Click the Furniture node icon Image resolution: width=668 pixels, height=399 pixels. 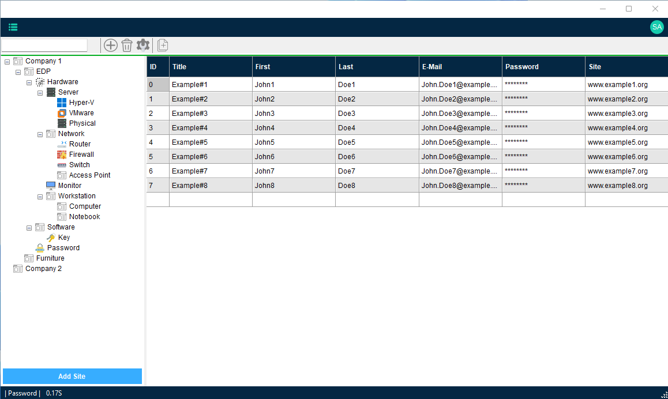pyautogui.click(x=28, y=258)
